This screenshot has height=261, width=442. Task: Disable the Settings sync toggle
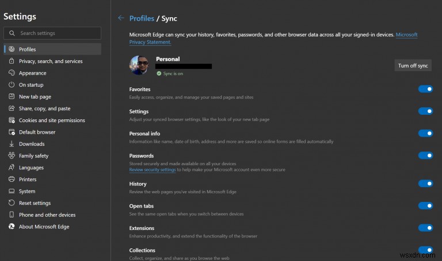point(425,111)
